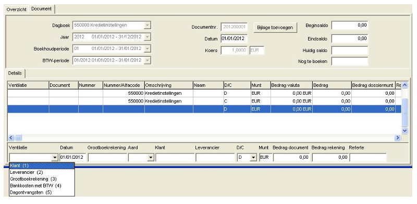The width and height of the screenshot is (417, 204).
Task: Click the Referte input field
Action: pos(368,157)
